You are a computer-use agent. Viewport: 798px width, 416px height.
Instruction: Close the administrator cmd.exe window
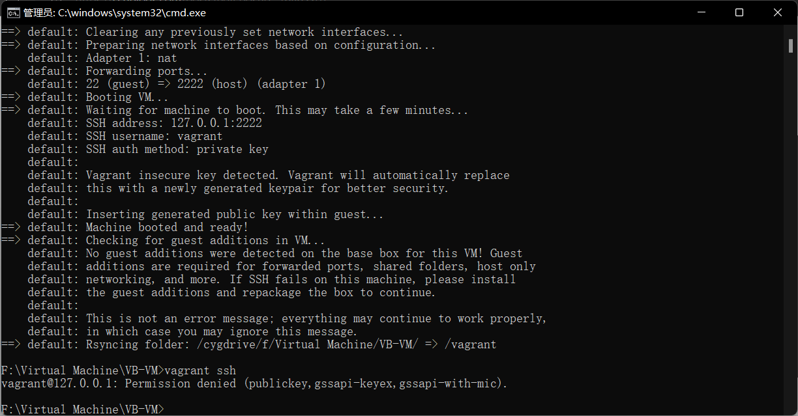tap(778, 12)
